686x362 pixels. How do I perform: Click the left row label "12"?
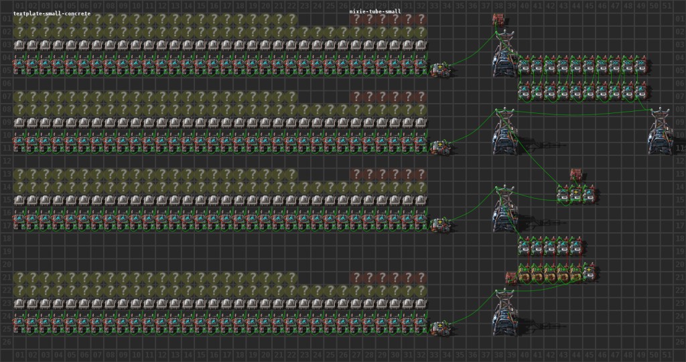7,161
